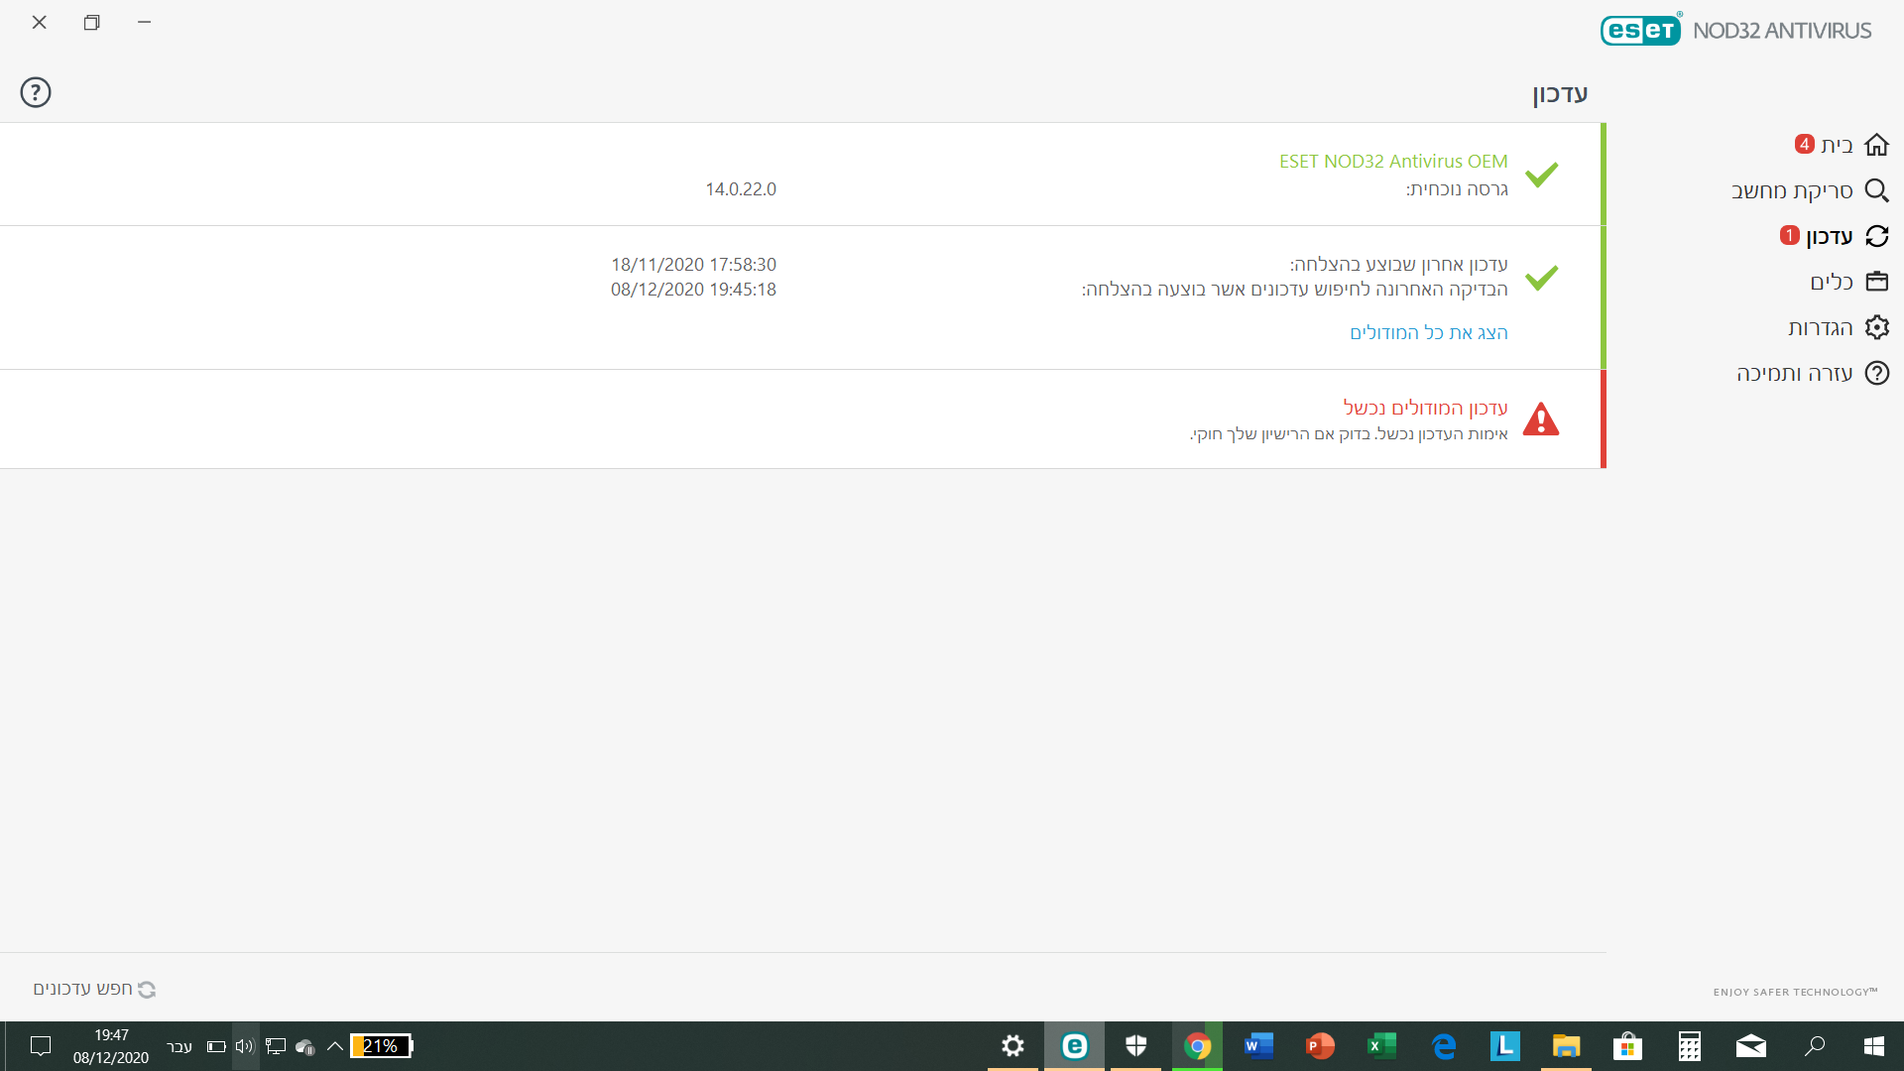This screenshot has height=1071, width=1904.
Task: Open the Windows notification center icon
Action: pyautogui.click(x=41, y=1045)
